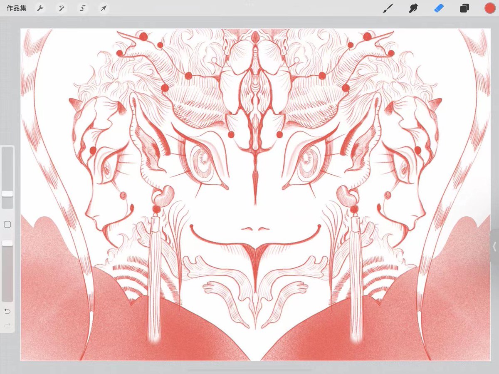Redo with the lower sidebar arrow
499x374 pixels.
point(7,326)
